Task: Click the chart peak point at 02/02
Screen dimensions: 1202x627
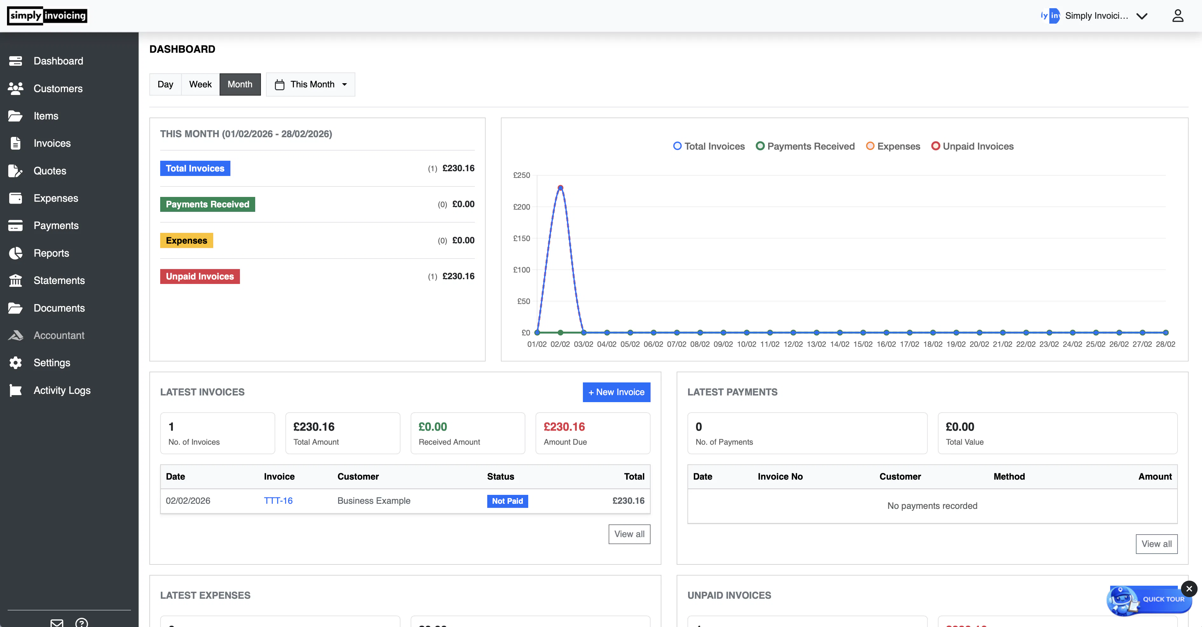Action: click(560, 188)
